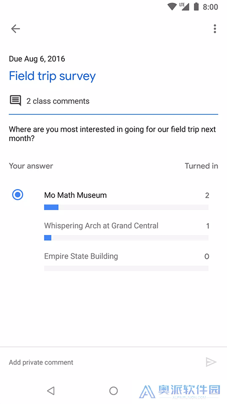Screen dimensions: 227x404
Task: Tap the Whispering Arch vote progress bar
Action: (126, 238)
